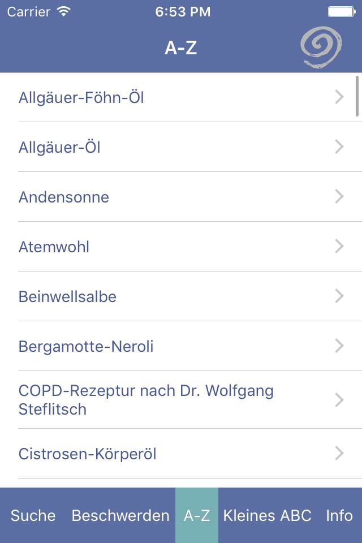Open the Beschwerden tab
Image resolution: width=362 pixels, height=543 pixels.
click(120, 516)
